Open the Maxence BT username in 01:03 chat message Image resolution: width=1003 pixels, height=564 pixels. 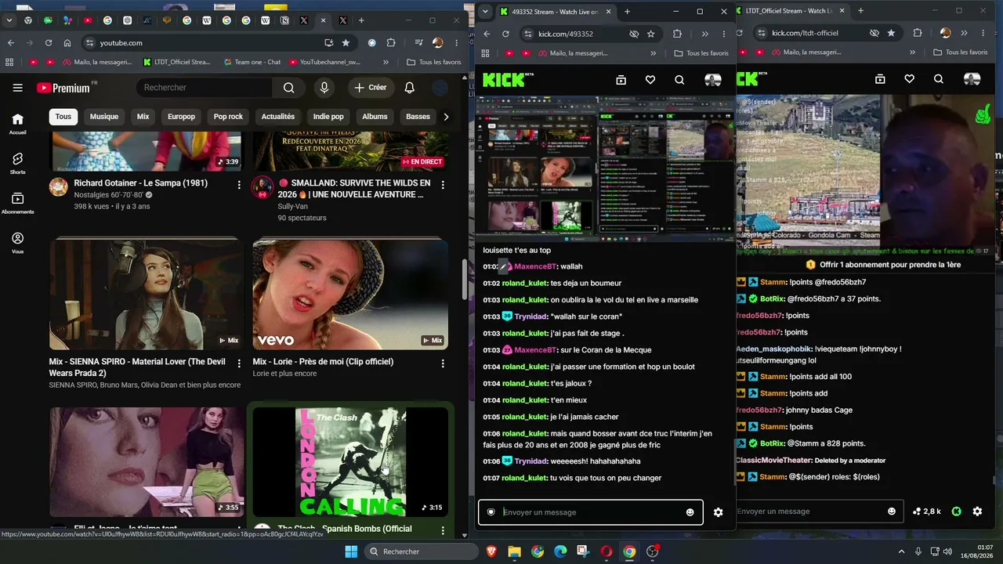pos(535,350)
